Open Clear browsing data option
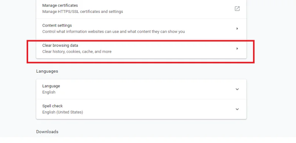Screen dimensions: 296x143 click(141, 49)
